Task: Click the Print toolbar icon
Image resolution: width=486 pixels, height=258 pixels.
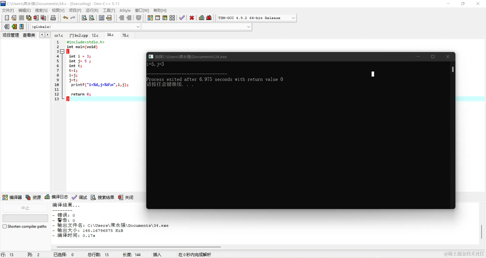Action: 53,18
